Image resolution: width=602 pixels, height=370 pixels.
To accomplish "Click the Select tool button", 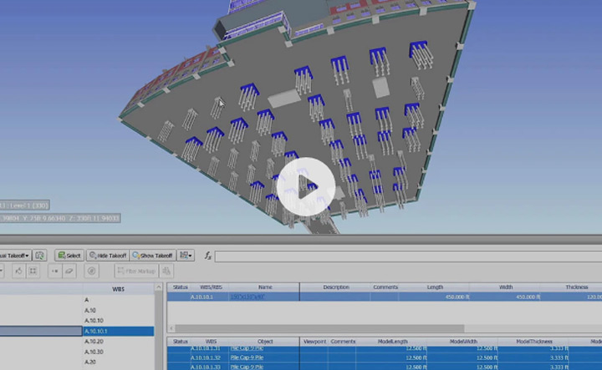I will (69, 255).
